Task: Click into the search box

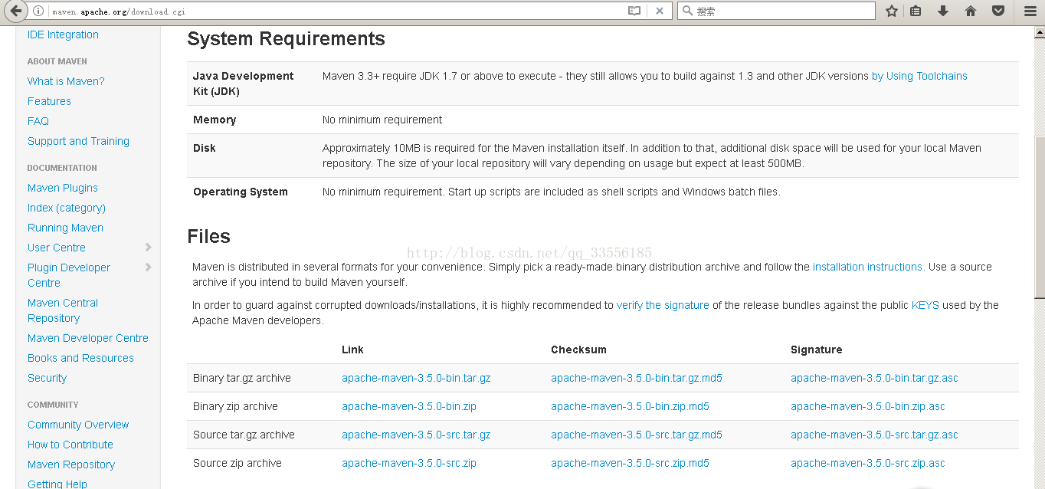Action: [x=781, y=11]
